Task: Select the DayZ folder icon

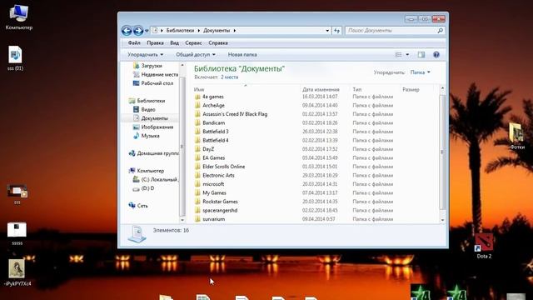Action: (x=197, y=149)
